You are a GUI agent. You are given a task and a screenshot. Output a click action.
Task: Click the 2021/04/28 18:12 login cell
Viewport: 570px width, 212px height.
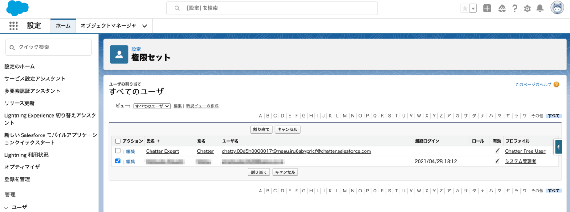436,161
